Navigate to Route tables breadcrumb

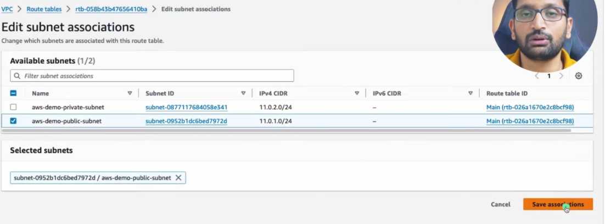pyautogui.click(x=45, y=9)
